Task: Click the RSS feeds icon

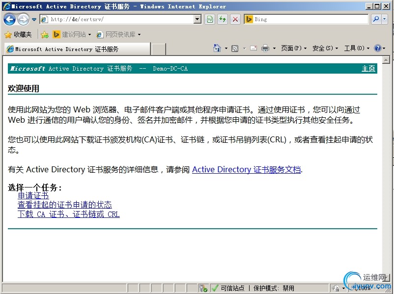Action: tap(235, 48)
